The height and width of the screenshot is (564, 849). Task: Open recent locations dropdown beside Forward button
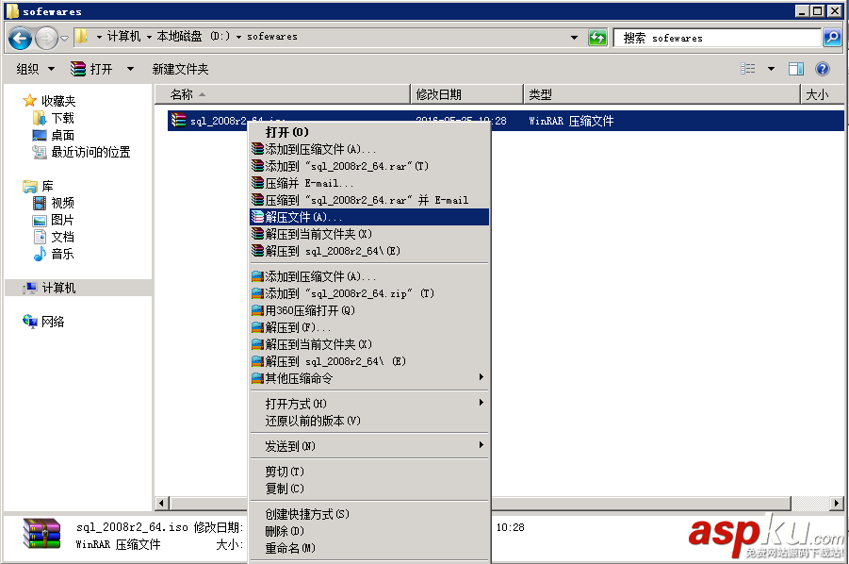(x=64, y=39)
